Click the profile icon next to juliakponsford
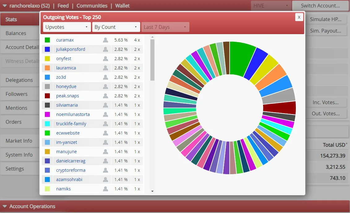This screenshot has height=213, width=350. coord(106,49)
